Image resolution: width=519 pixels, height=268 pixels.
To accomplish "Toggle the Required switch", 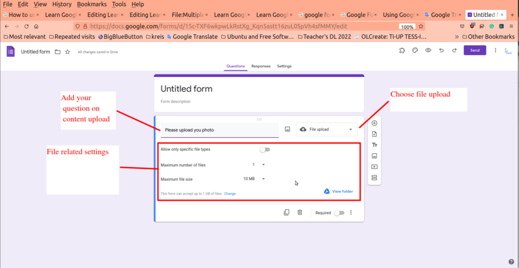I will pos(339,213).
